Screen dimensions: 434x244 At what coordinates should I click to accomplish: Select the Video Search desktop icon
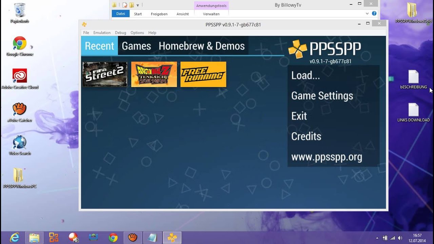pos(20,145)
